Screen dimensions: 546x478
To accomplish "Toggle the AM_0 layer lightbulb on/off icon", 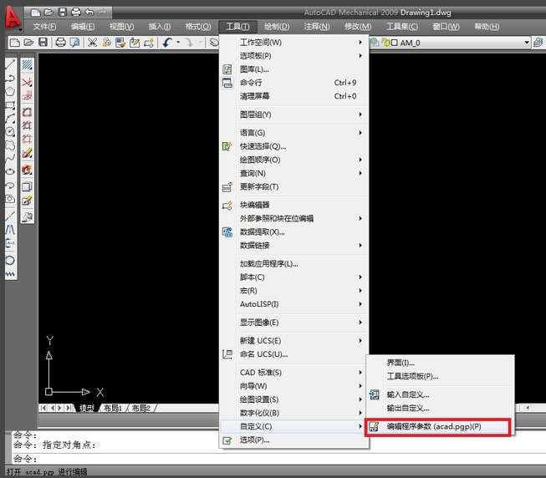I will click(385, 43).
